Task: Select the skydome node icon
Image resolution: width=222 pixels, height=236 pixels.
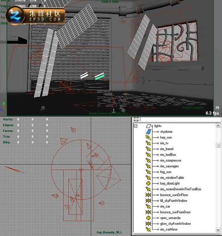Action: pyautogui.click(x=148, y=132)
